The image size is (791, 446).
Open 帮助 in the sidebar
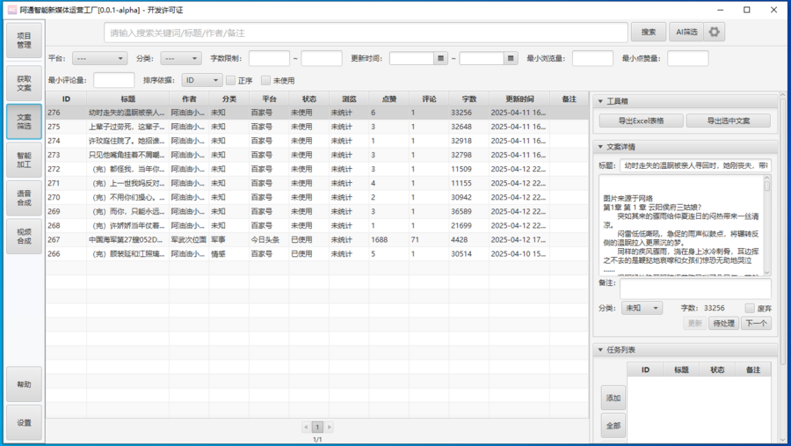[x=25, y=384]
